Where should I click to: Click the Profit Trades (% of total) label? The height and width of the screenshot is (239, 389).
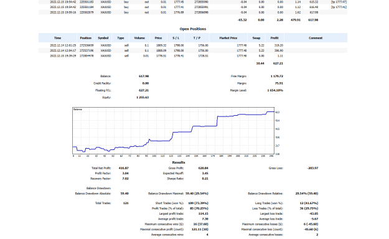pos(167,209)
